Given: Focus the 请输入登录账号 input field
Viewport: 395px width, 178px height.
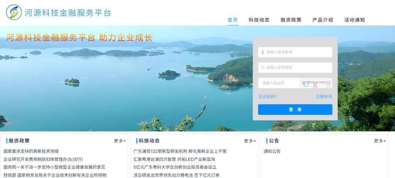Looking at the screenshot, I should (x=295, y=52).
